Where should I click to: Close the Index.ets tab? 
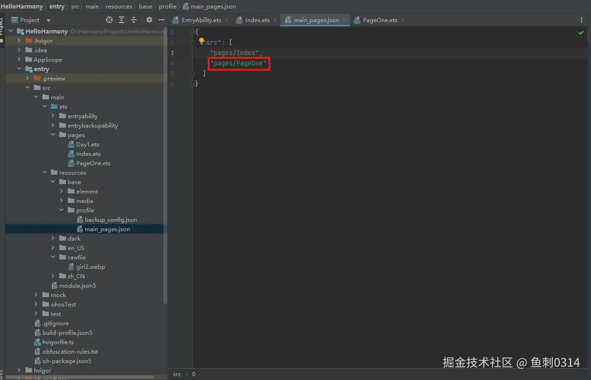275,20
